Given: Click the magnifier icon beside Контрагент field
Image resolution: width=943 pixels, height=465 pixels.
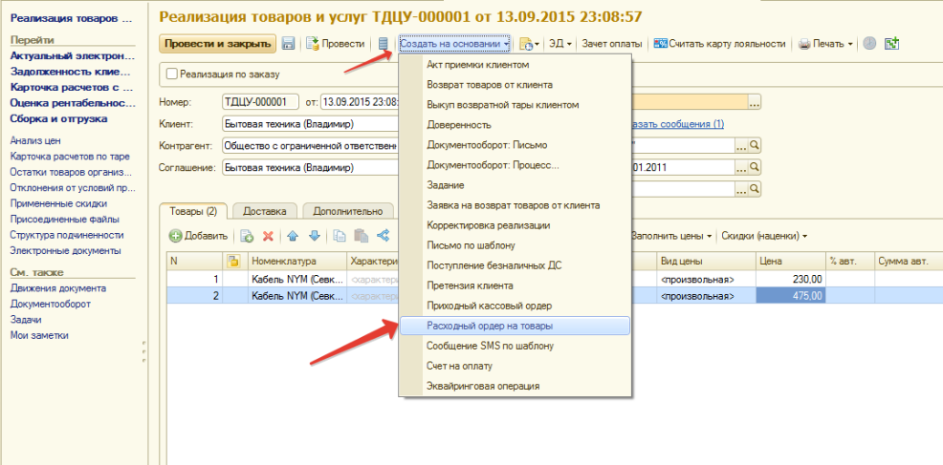Looking at the screenshot, I should pos(754,146).
